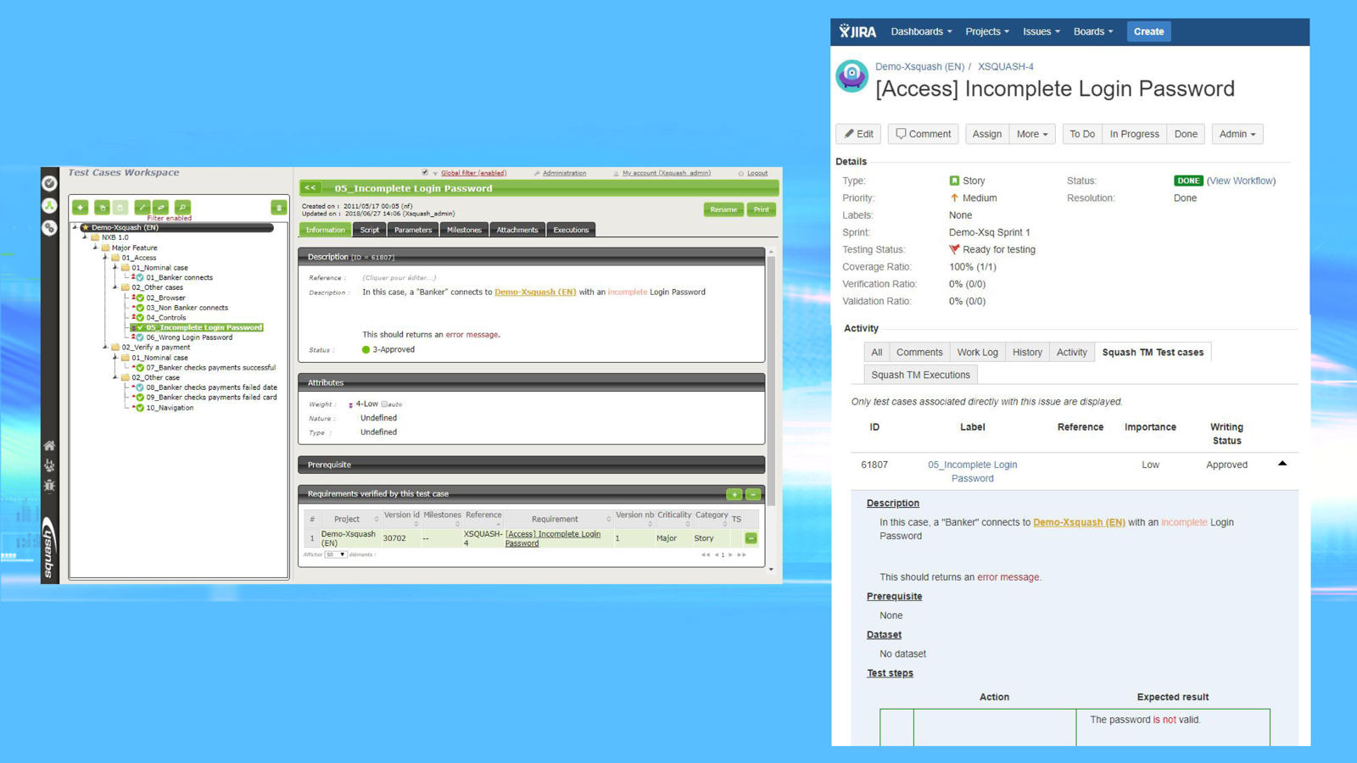
Task: Click the last page arrows in requirements table pager
Action: 742,555
